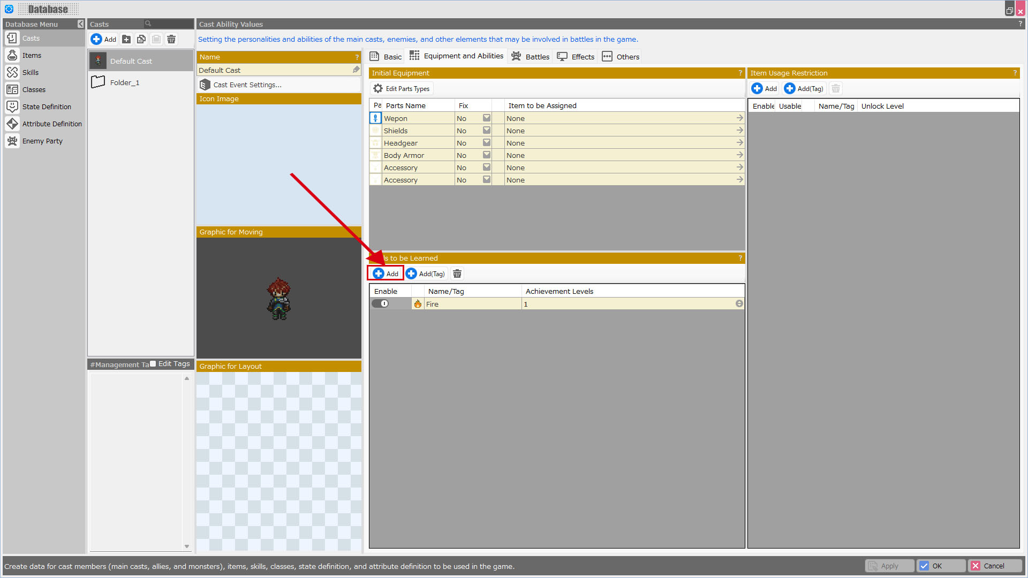This screenshot has width=1028, height=578.
Task: Open item assignment arrow for Shields
Action: pos(739,130)
